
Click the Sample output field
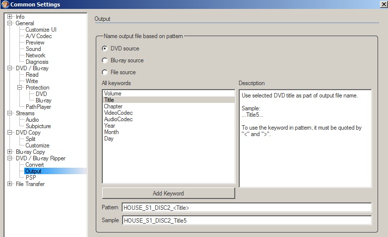247,221
